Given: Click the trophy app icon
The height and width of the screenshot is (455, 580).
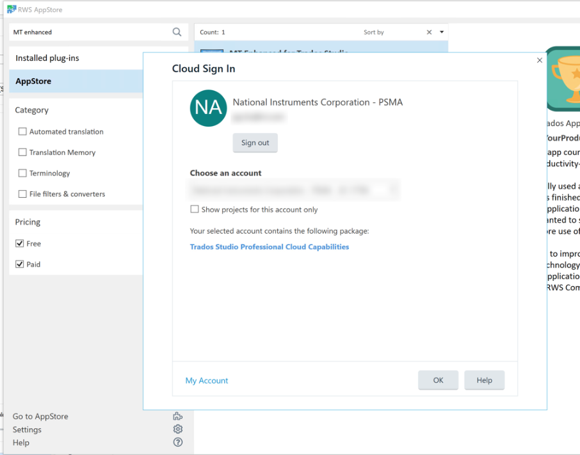Looking at the screenshot, I should (563, 79).
